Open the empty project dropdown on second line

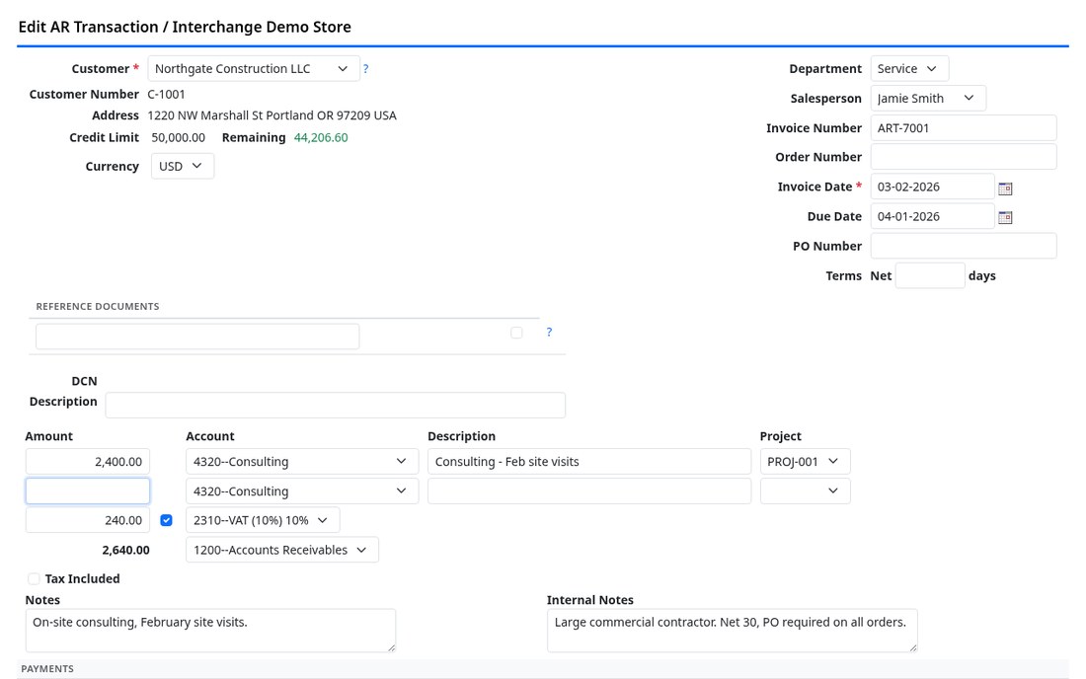805,491
